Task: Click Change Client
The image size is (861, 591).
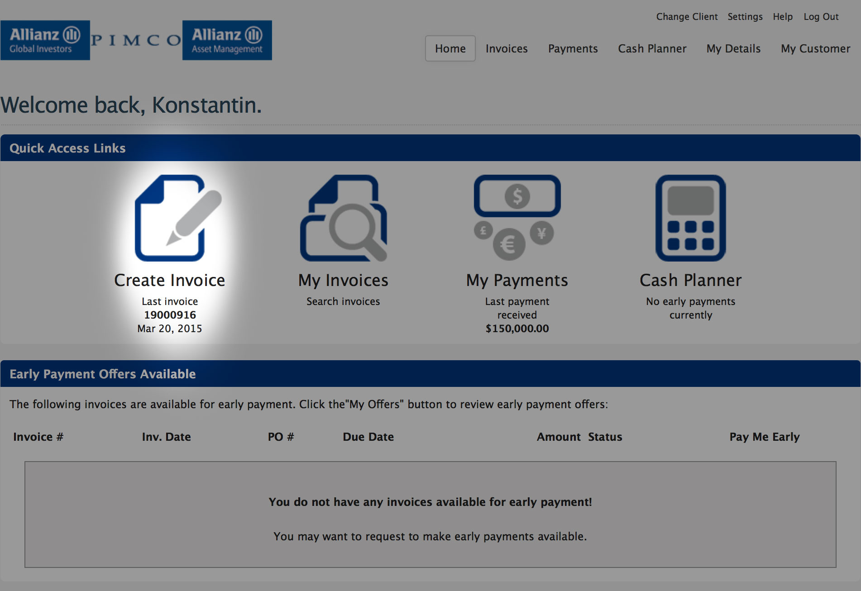Action: [x=687, y=16]
